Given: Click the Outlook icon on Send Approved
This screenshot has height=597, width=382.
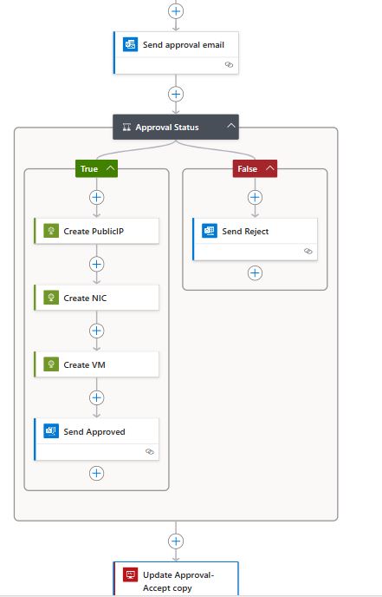Looking at the screenshot, I should click(x=51, y=431).
